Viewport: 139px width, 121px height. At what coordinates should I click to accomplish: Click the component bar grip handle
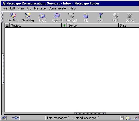[x=122, y=118]
